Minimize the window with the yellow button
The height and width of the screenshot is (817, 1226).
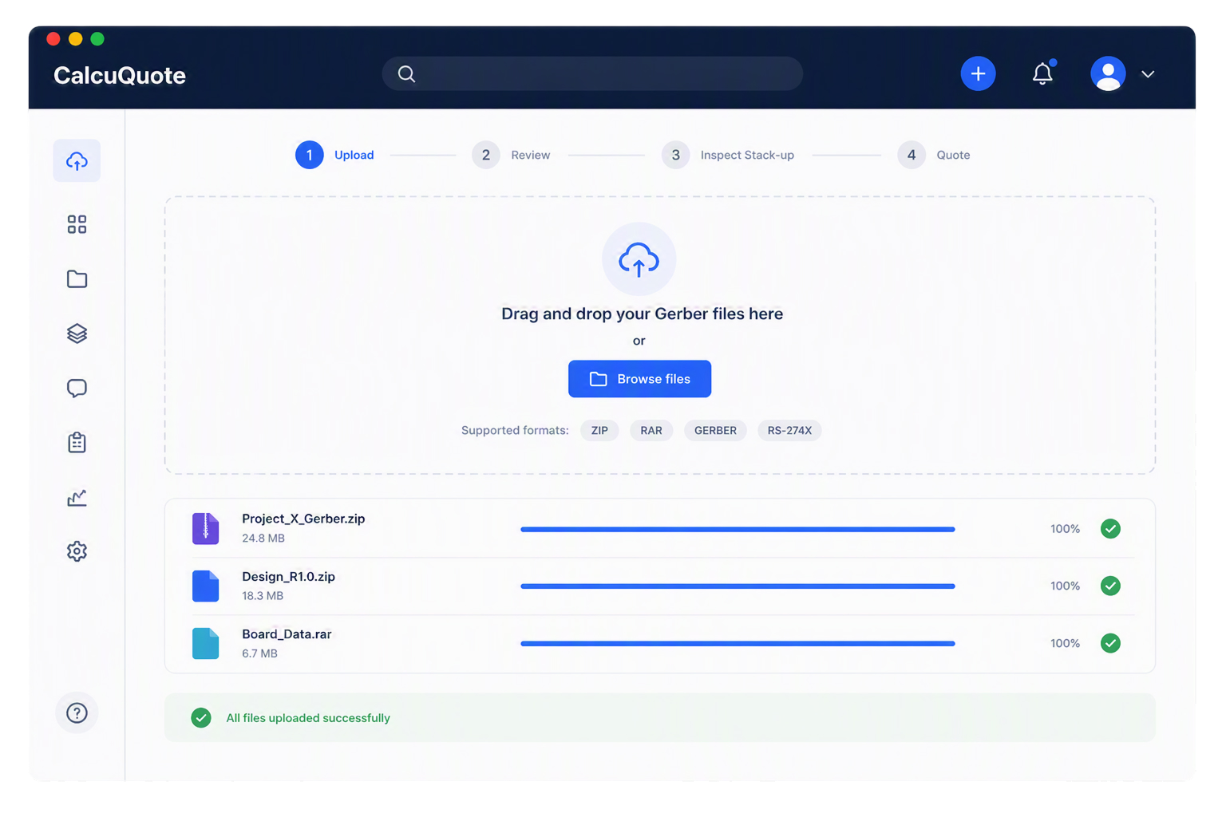coord(75,38)
